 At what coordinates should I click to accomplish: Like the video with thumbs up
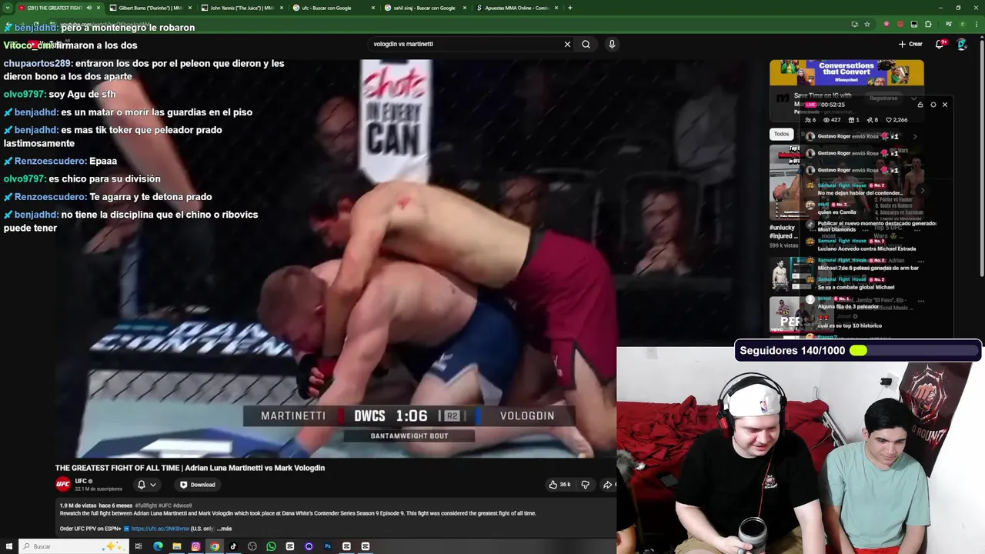tap(559, 485)
